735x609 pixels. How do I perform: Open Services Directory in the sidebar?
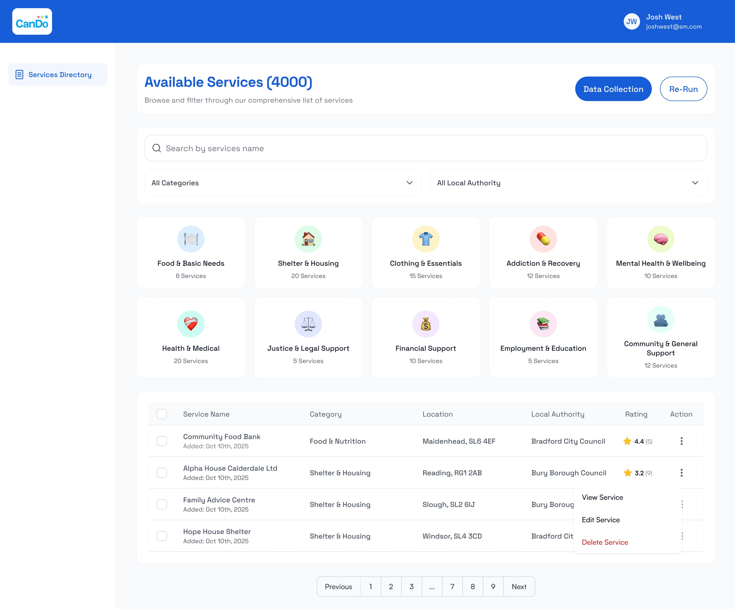(58, 75)
